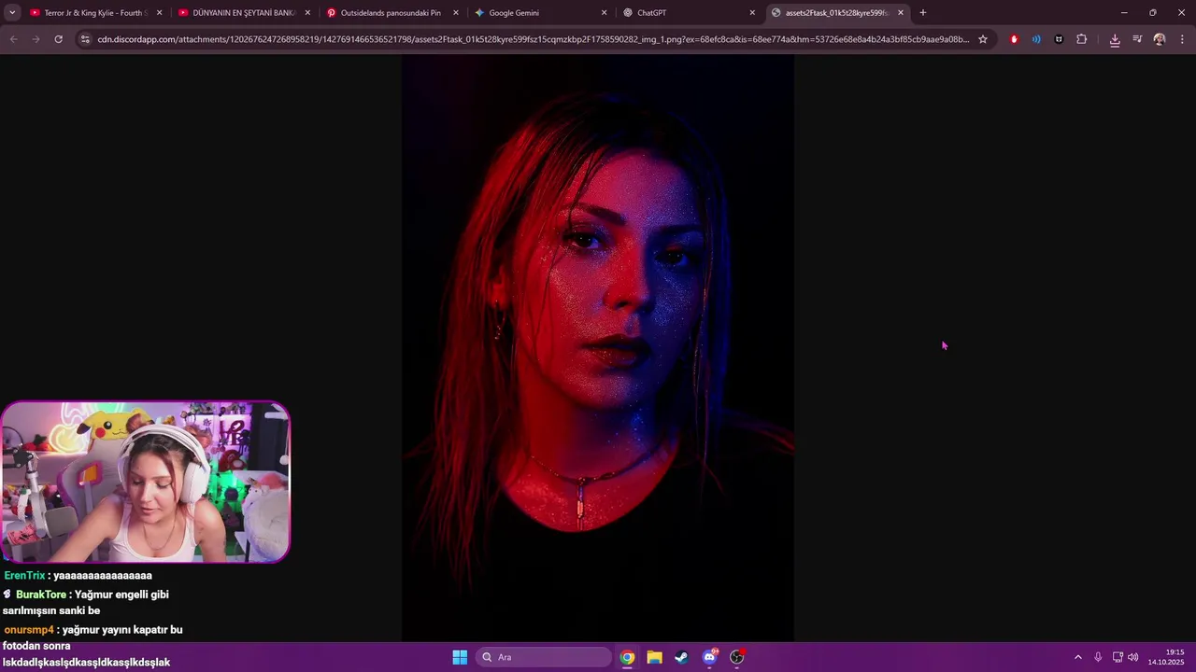
Task: Open File Explorer from the taskbar
Action: (655, 657)
